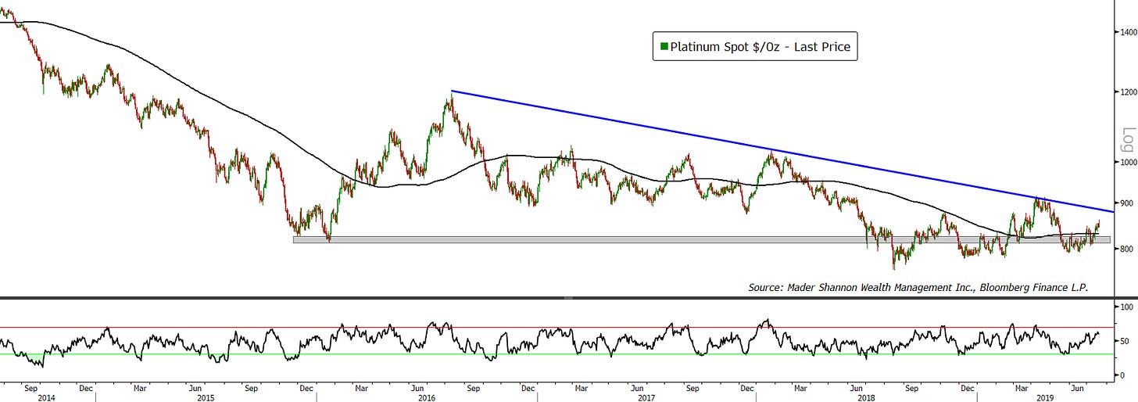Click the 2016 year label on the time axis

(x=427, y=397)
